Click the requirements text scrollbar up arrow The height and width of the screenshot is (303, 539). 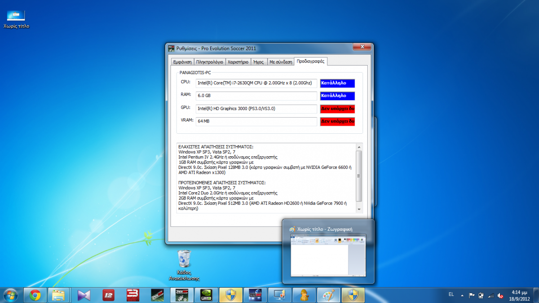(358, 147)
